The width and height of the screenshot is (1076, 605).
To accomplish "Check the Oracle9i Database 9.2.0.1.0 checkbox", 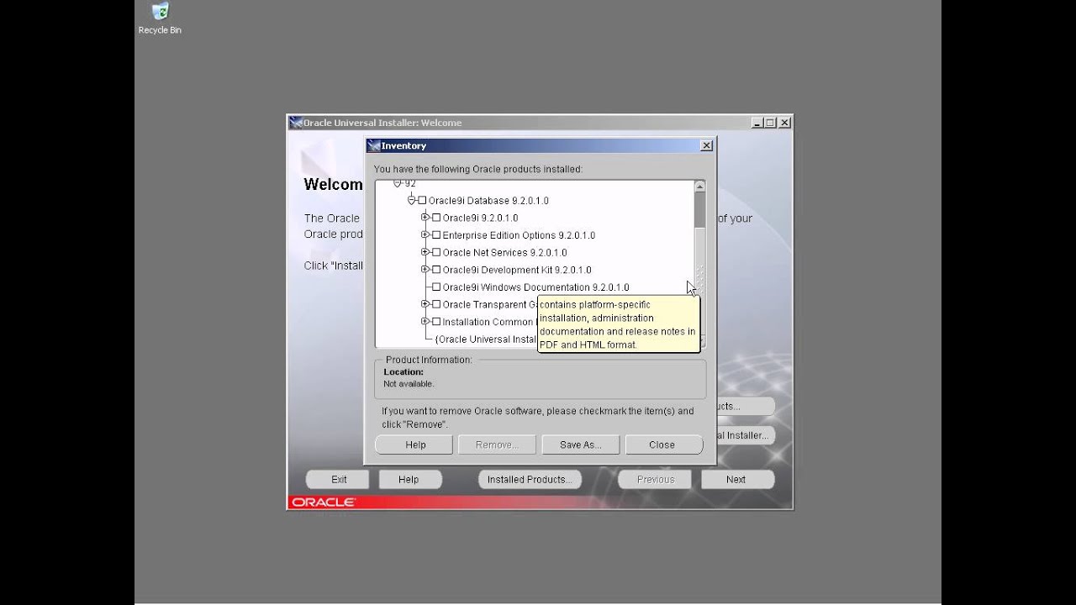I will [x=422, y=201].
